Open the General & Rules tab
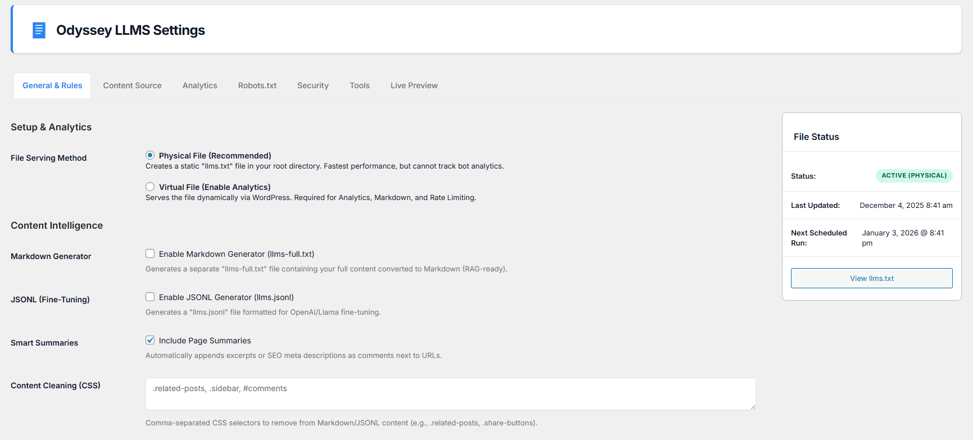 (52, 85)
